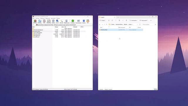Screen dimensions: 188x106
Task: Open the Создать (New) dropdown in Explorer
Action: [x=103, y=20]
